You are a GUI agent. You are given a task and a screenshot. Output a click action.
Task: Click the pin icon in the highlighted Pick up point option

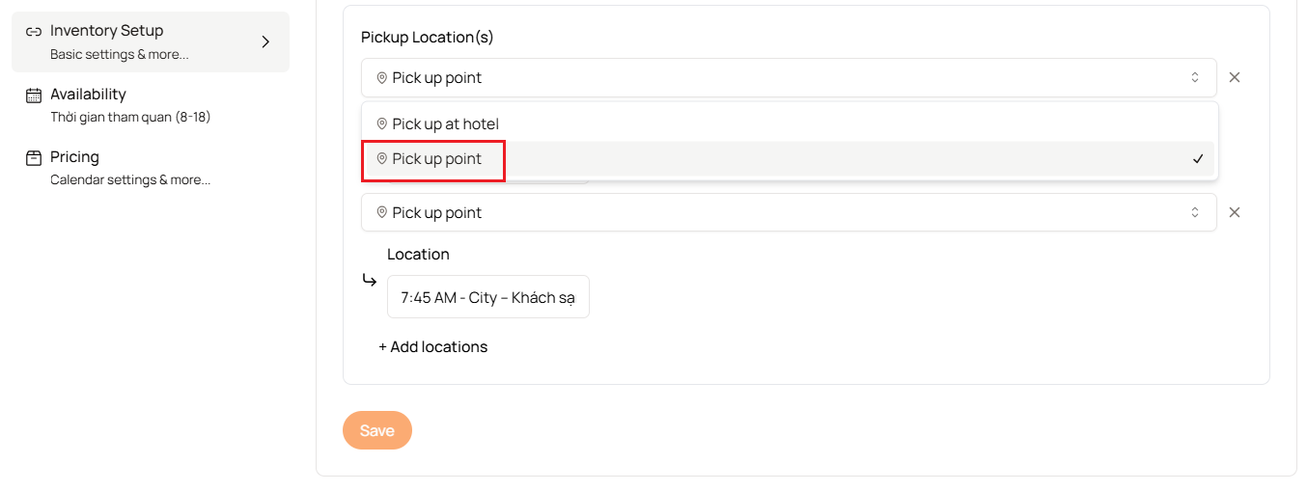point(381,158)
